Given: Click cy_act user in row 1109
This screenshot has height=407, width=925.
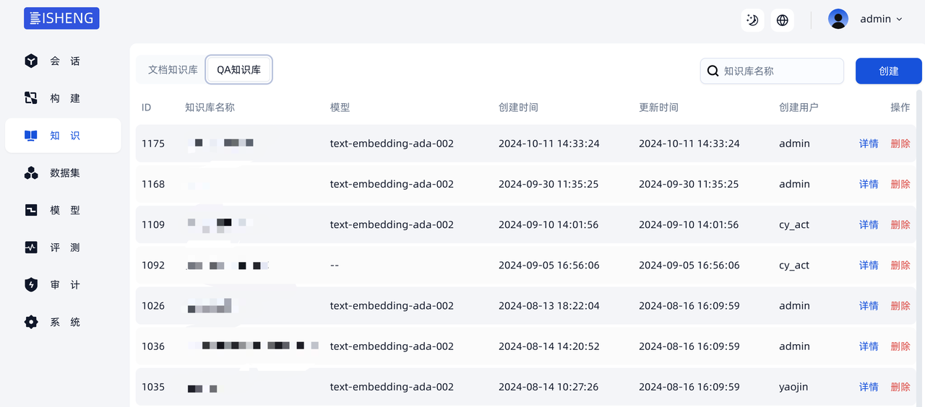Looking at the screenshot, I should [x=794, y=224].
